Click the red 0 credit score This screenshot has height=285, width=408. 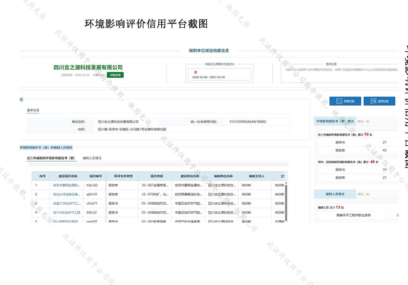[x=195, y=72]
